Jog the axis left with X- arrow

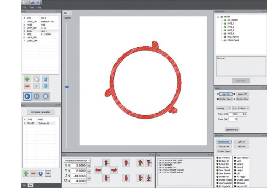[x=98, y=170]
